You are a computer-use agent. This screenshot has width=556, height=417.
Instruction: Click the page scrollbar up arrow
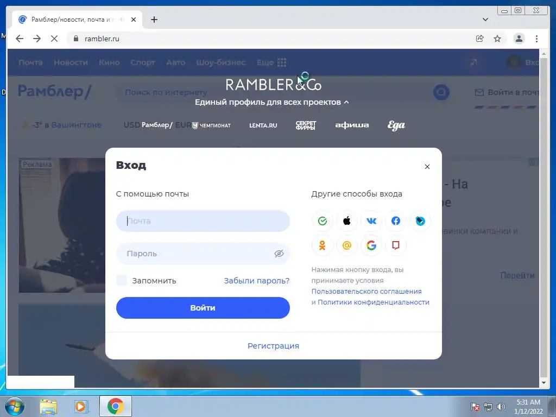(x=544, y=54)
